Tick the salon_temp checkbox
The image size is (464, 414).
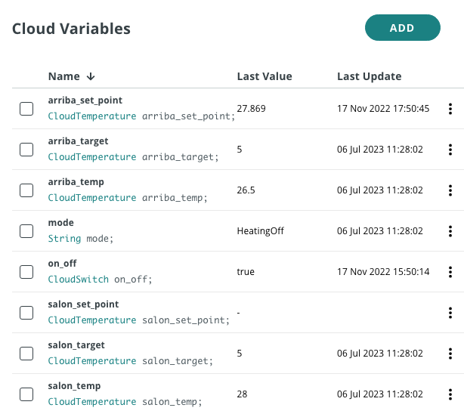point(26,394)
